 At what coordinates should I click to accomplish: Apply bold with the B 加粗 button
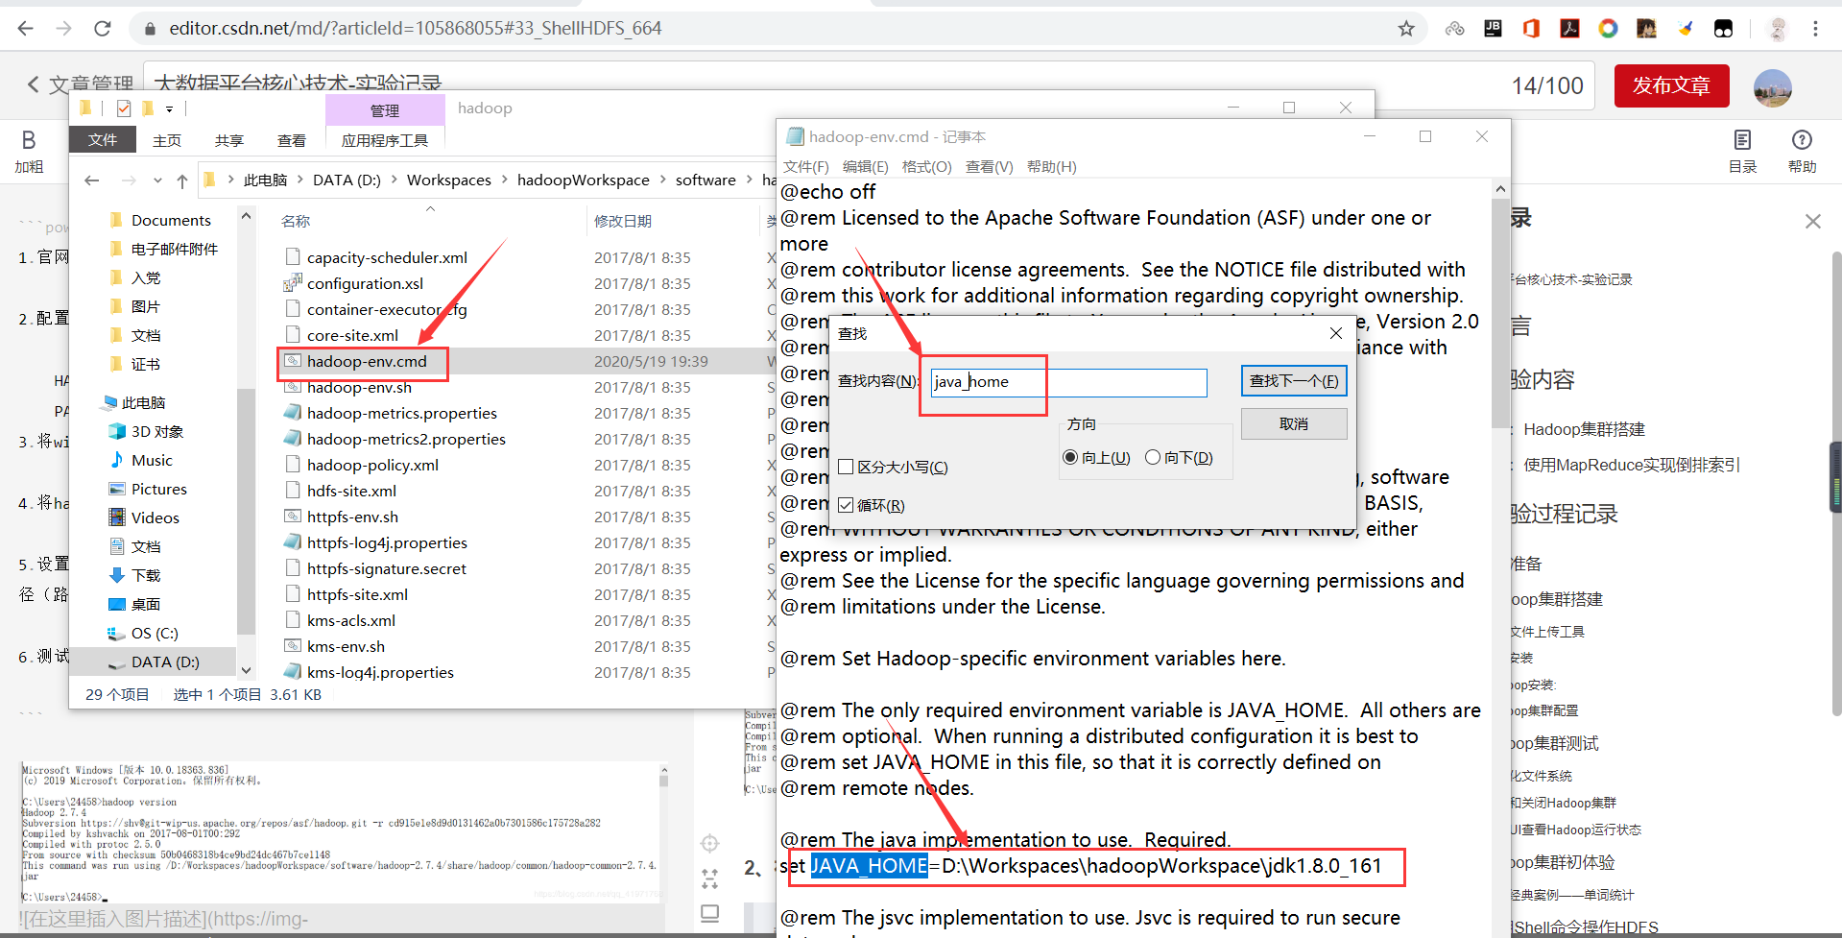[29, 152]
